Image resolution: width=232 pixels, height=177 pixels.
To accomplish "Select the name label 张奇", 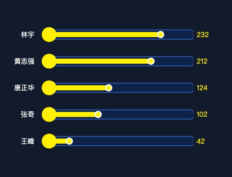I will pos(28,115).
